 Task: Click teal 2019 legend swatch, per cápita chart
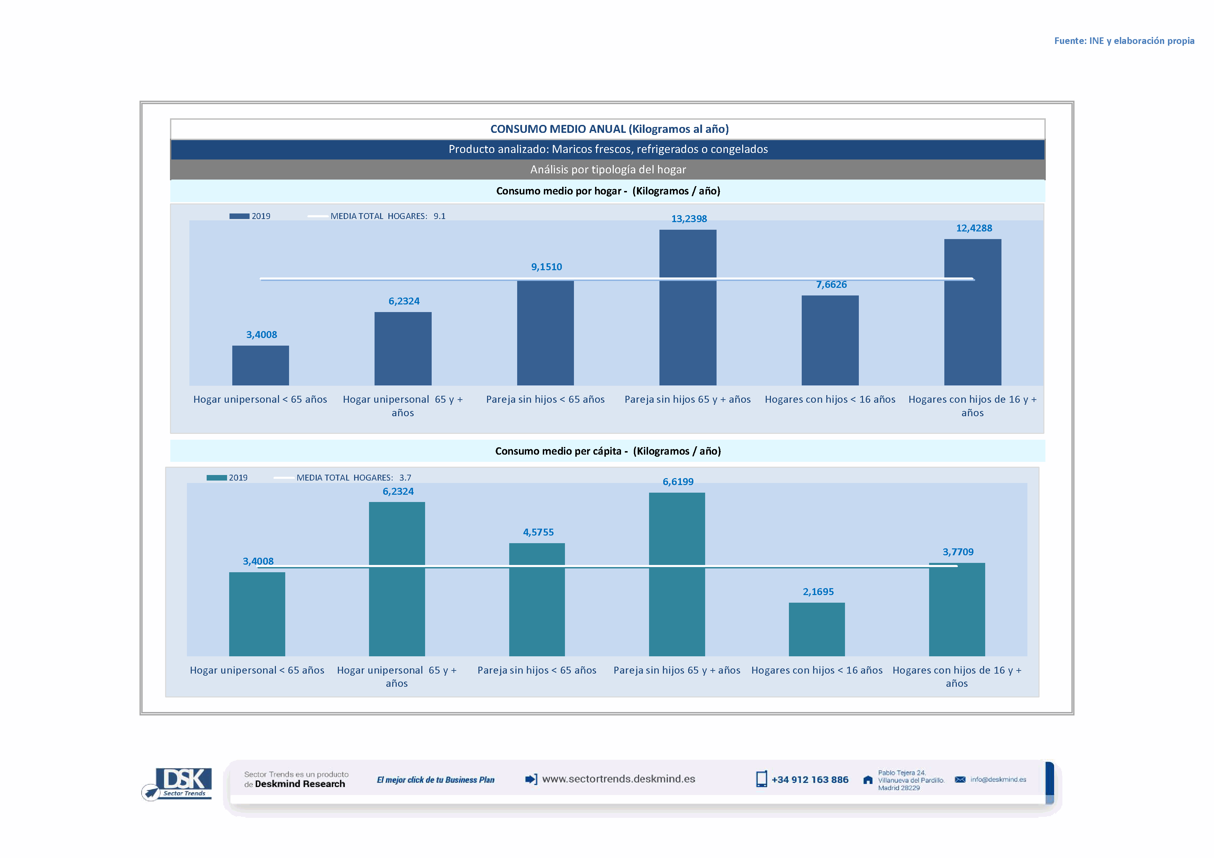click(x=216, y=477)
